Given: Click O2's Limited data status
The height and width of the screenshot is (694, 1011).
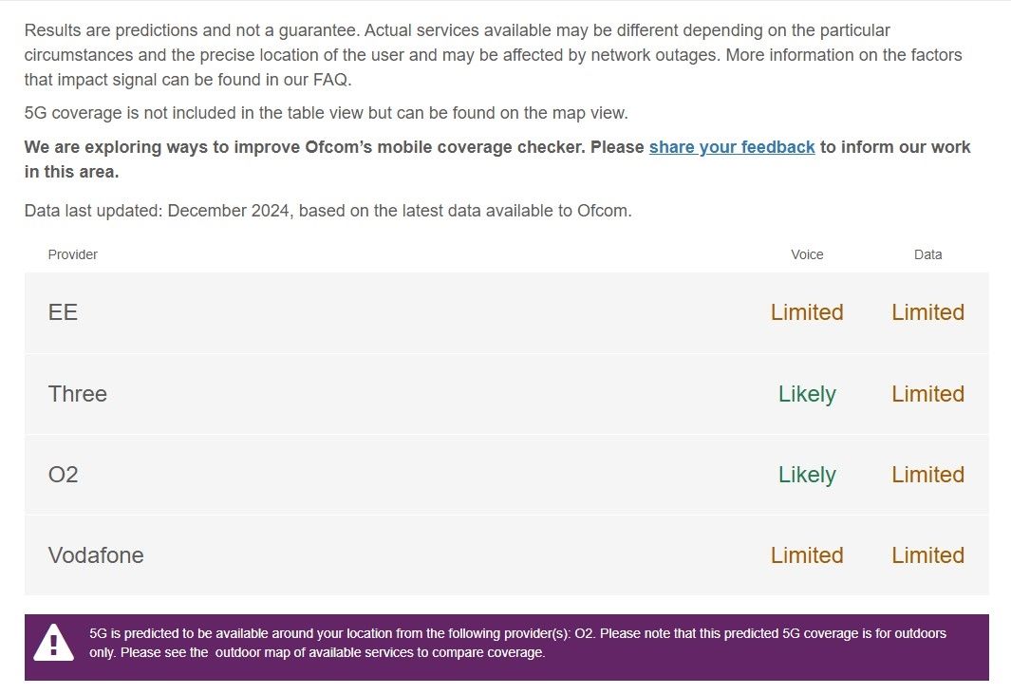Looking at the screenshot, I should click(x=927, y=474).
